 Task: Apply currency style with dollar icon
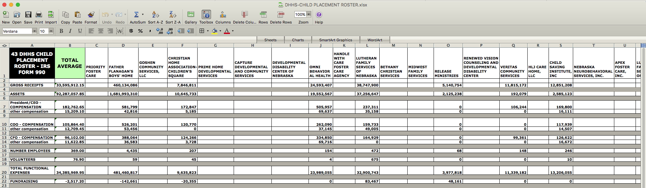[x=131, y=31]
